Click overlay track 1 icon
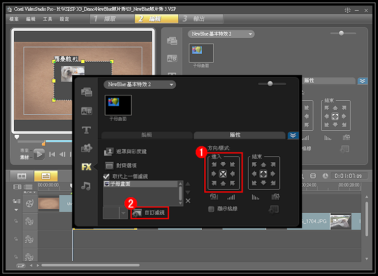 coord(30,221)
